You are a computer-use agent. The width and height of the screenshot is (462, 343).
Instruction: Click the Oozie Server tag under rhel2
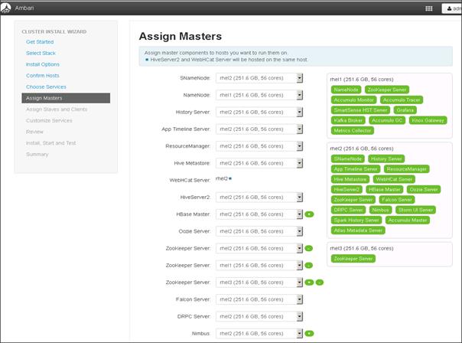[424, 190]
